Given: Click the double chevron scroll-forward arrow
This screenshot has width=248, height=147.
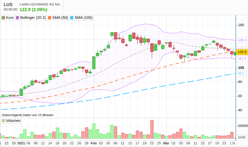Looking at the screenshot, I should [x=234, y=143].
